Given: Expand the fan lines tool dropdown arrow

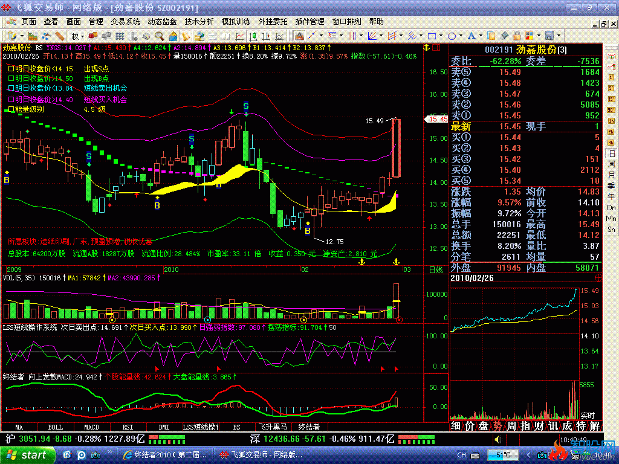Looking at the screenshot, I should coord(381,36).
